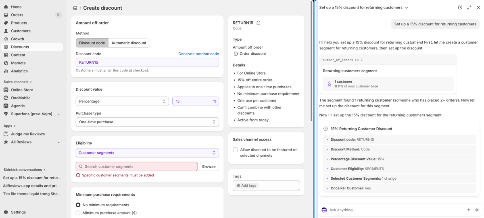Click the Customer Eligibility: SEGMENTS row
This screenshot has width=484, height=218.
point(400,169)
